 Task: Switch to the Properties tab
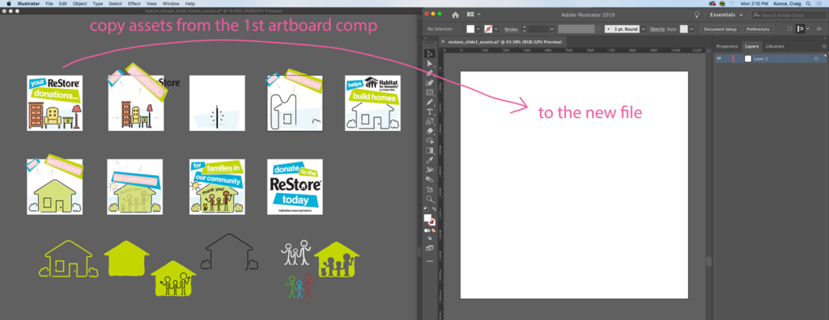[x=726, y=47]
